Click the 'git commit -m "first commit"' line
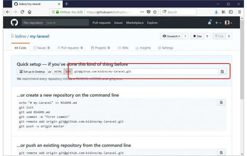Screen dimensions: 247x156 tap(44, 117)
